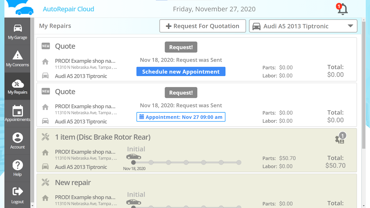Open the Disc Brake Rotor Rear repair card title
Image resolution: width=370 pixels, height=208 pixels.
(103, 137)
